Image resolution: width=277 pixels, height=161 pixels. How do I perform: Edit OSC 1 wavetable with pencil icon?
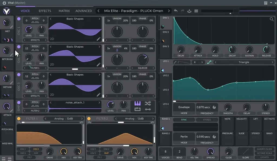[98, 39]
